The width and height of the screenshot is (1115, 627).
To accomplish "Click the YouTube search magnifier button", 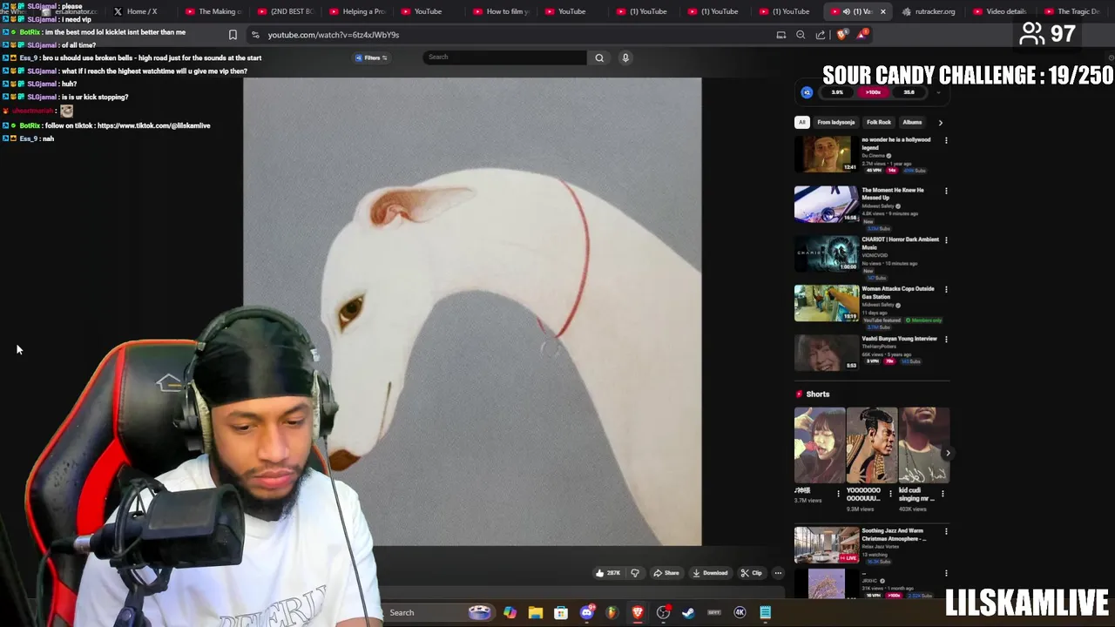I will pos(599,57).
